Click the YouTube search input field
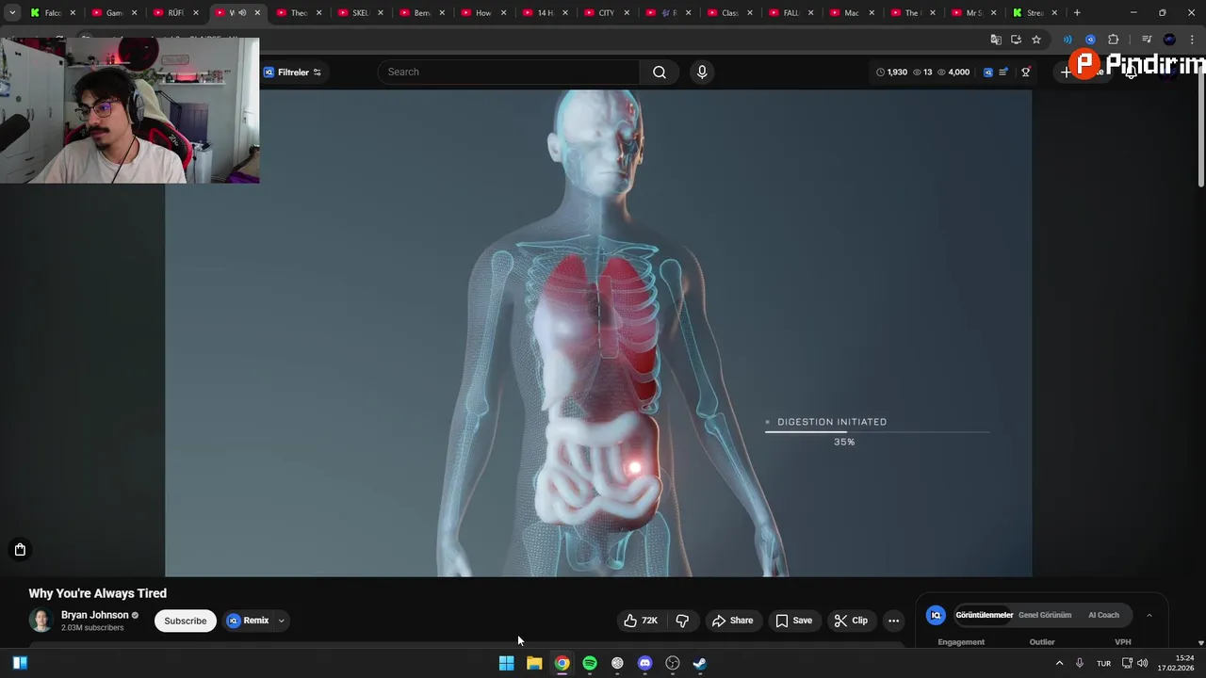The image size is (1206, 678). (509, 73)
